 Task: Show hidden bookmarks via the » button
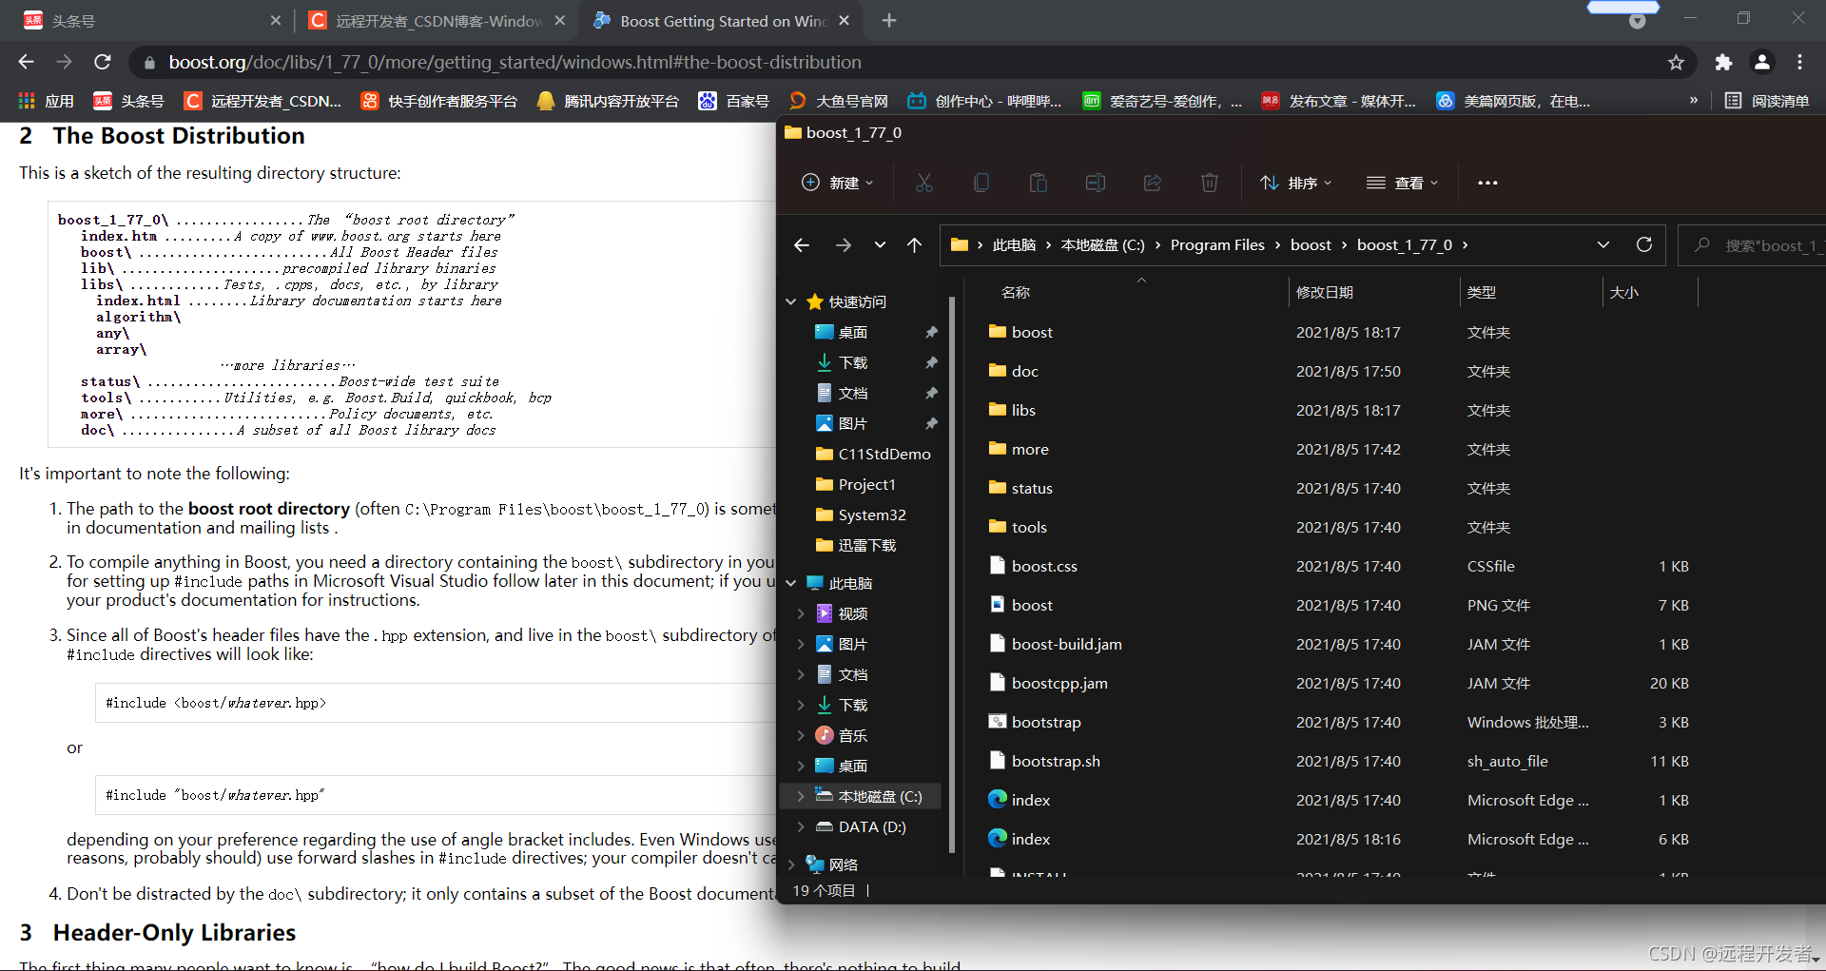1693,100
